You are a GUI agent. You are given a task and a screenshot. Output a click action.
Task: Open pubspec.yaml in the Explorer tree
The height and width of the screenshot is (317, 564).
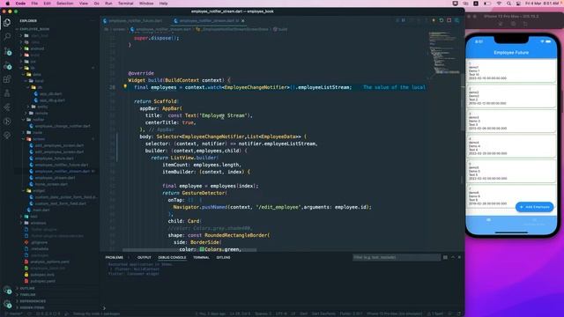click(x=42, y=282)
